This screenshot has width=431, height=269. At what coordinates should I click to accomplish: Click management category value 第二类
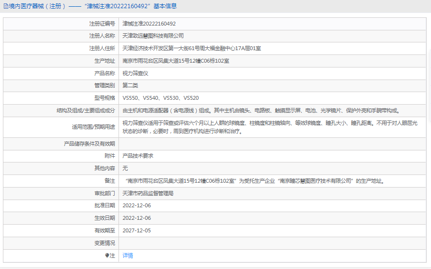tap(130, 85)
